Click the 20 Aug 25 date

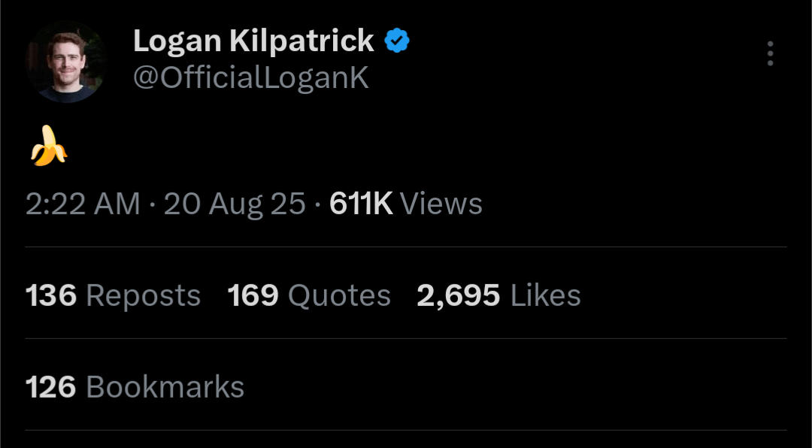click(235, 204)
